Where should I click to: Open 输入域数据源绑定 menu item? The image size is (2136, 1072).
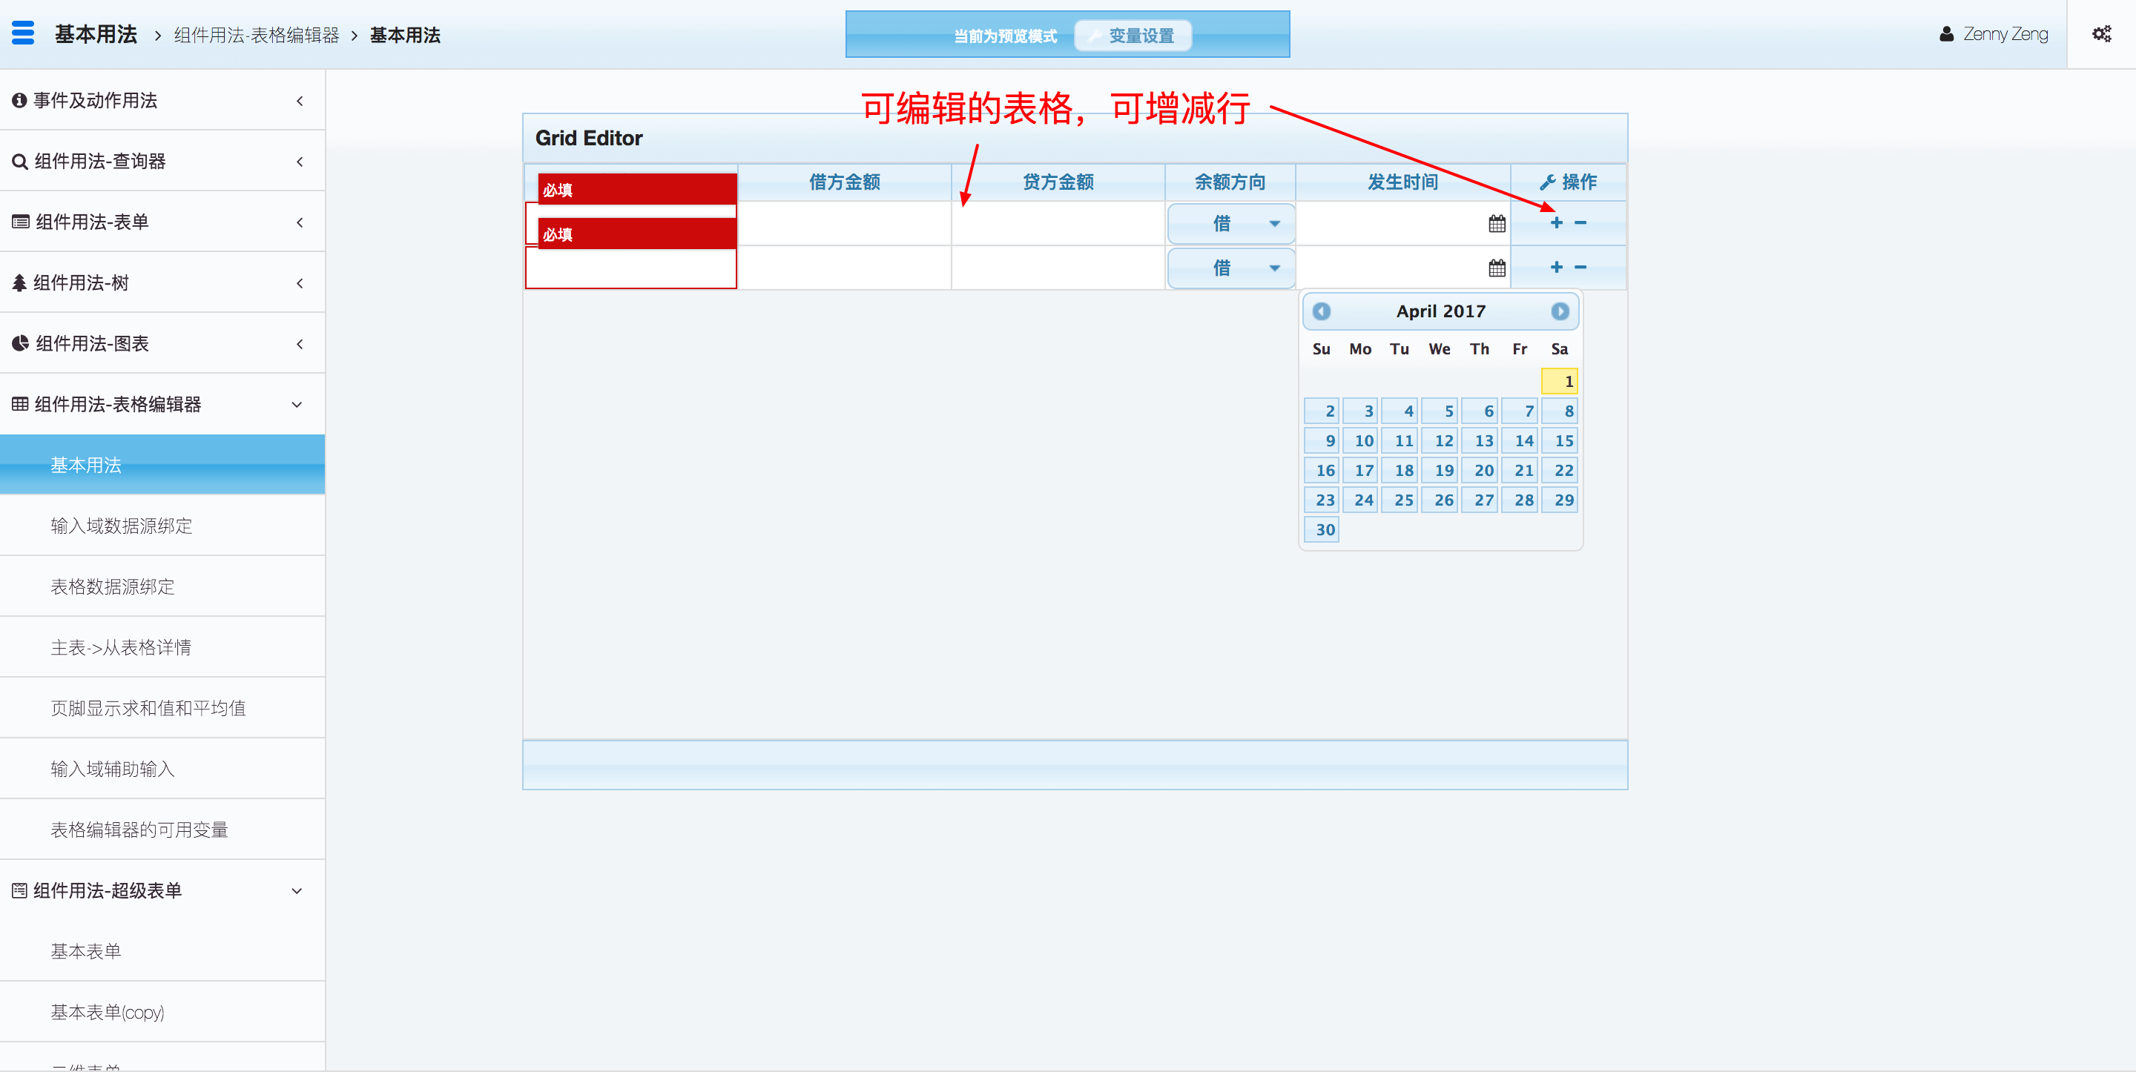(121, 526)
